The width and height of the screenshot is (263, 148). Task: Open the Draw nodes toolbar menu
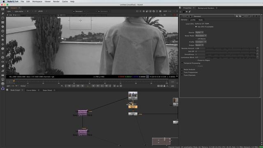(x=3, y=14)
